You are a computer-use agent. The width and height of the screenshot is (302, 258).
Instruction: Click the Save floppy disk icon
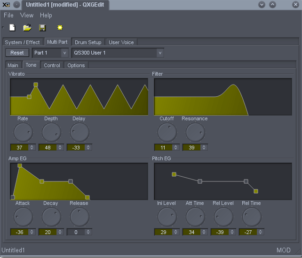click(42, 28)
